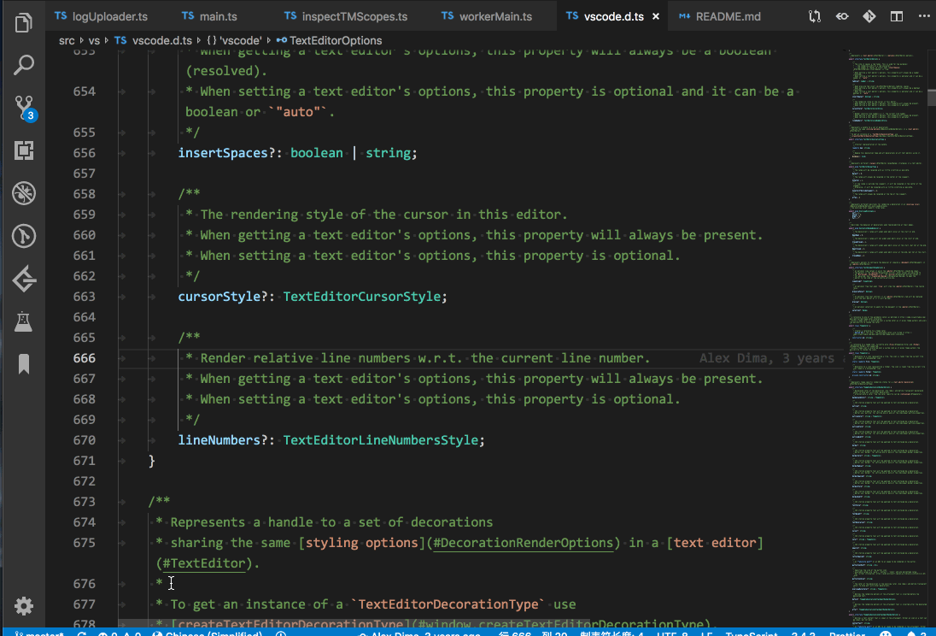
Task: Click the closing brace on line 671
Action: (x=152, y=461)
